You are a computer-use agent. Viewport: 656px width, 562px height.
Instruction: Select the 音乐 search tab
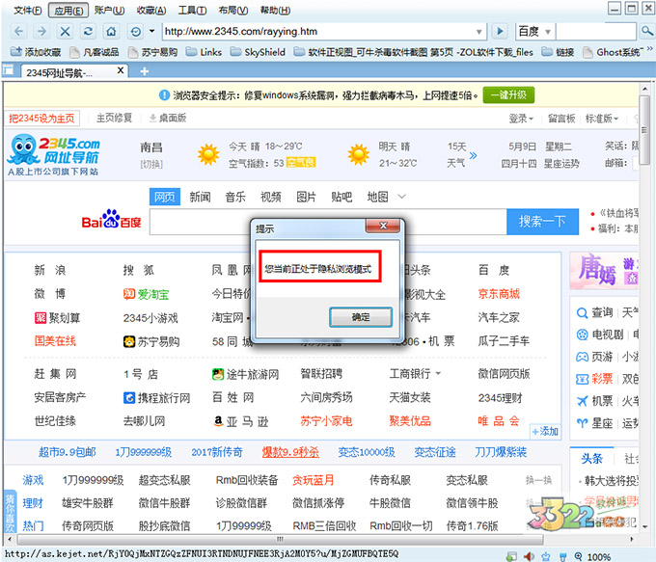(x=235, y=197)
